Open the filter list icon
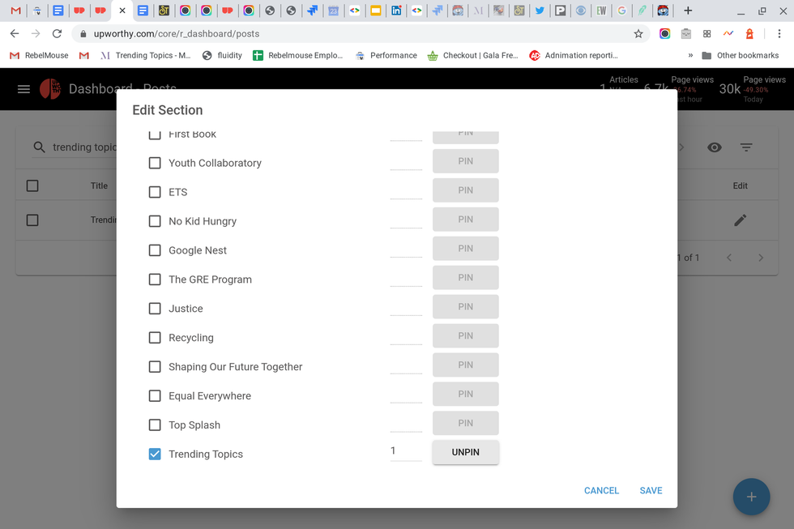The image size is (794, 529). pos(746,147)
